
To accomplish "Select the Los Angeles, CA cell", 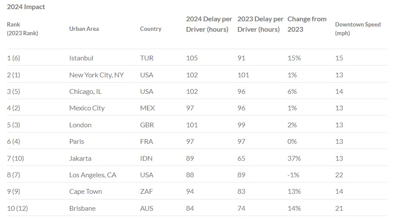I will tap(94, 175).
